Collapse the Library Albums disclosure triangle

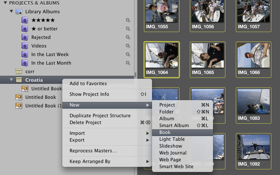tap(12, 11)
